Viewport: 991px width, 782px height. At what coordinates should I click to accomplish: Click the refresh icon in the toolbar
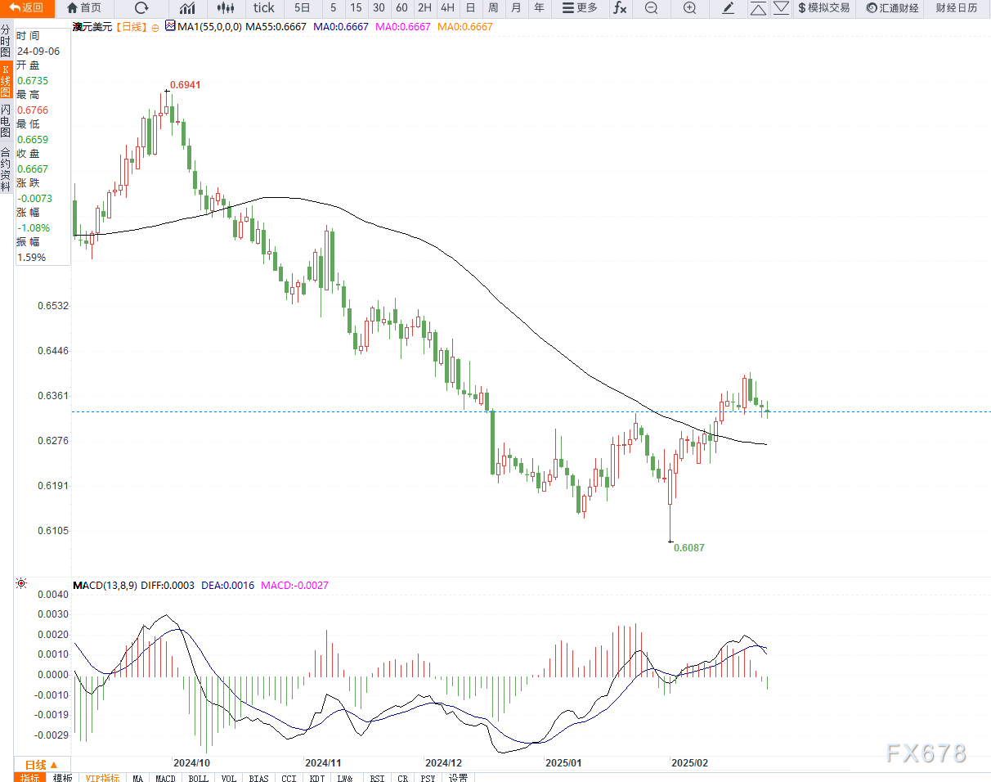pyautogui.click(x=141, y=8)
